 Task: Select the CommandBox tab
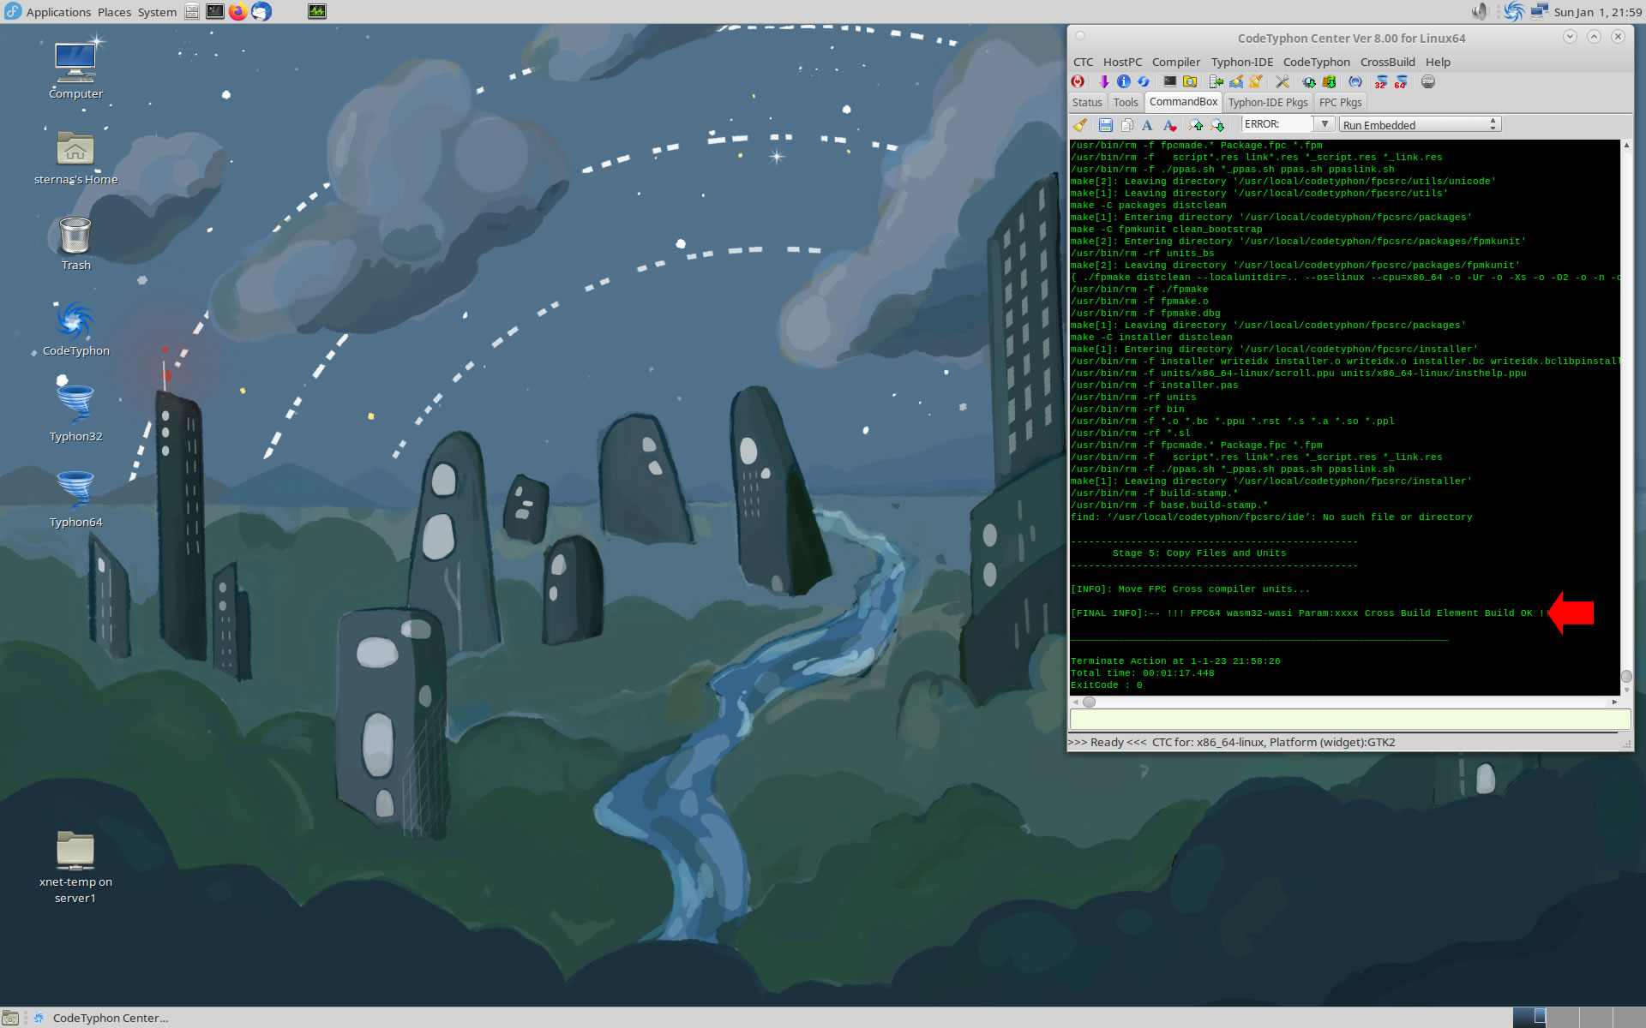1183,101
